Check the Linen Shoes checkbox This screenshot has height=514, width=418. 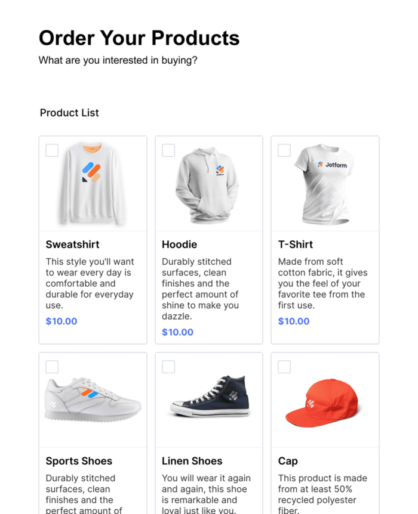pyautogui.click(x=168, y=367)
